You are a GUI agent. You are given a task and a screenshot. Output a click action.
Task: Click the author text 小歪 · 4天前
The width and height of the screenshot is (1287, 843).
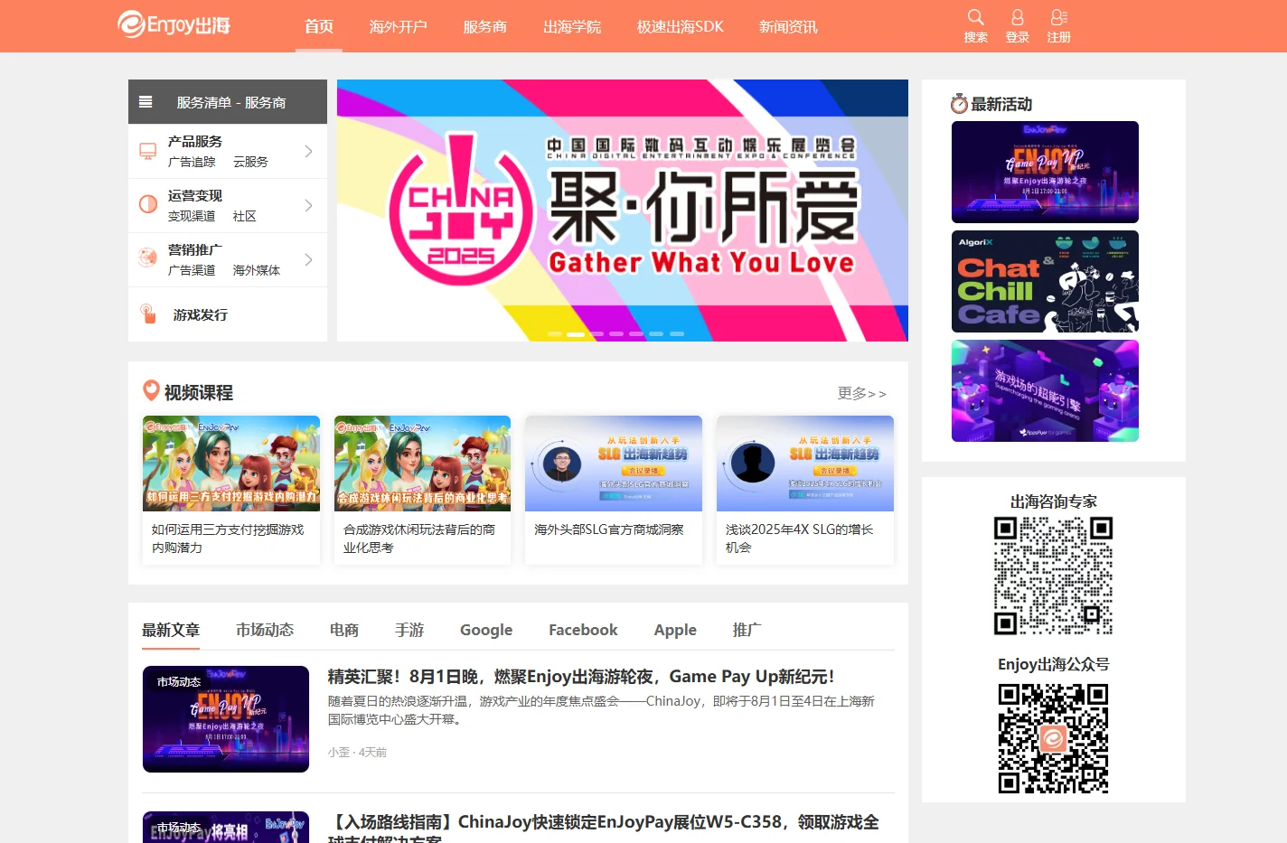(x=357, y=752)
